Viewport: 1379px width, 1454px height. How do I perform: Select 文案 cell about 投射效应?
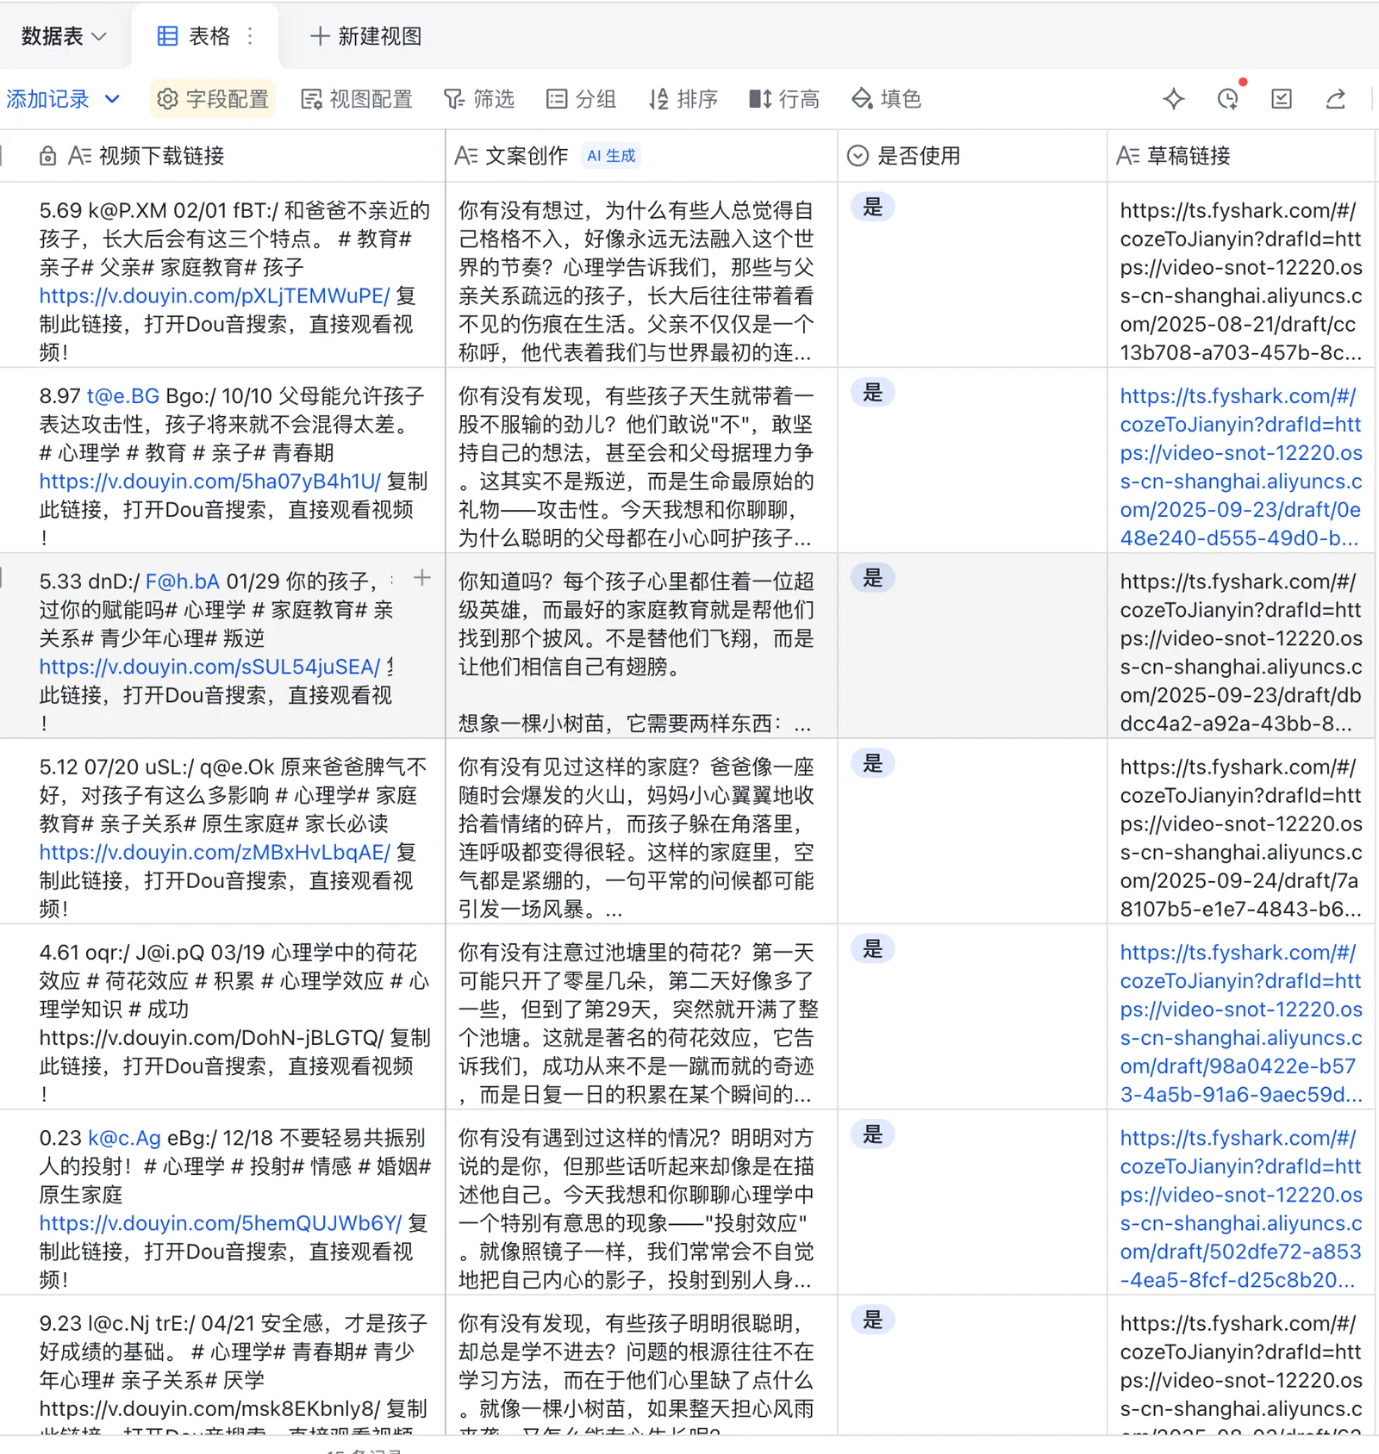(x=641, y=1202)
